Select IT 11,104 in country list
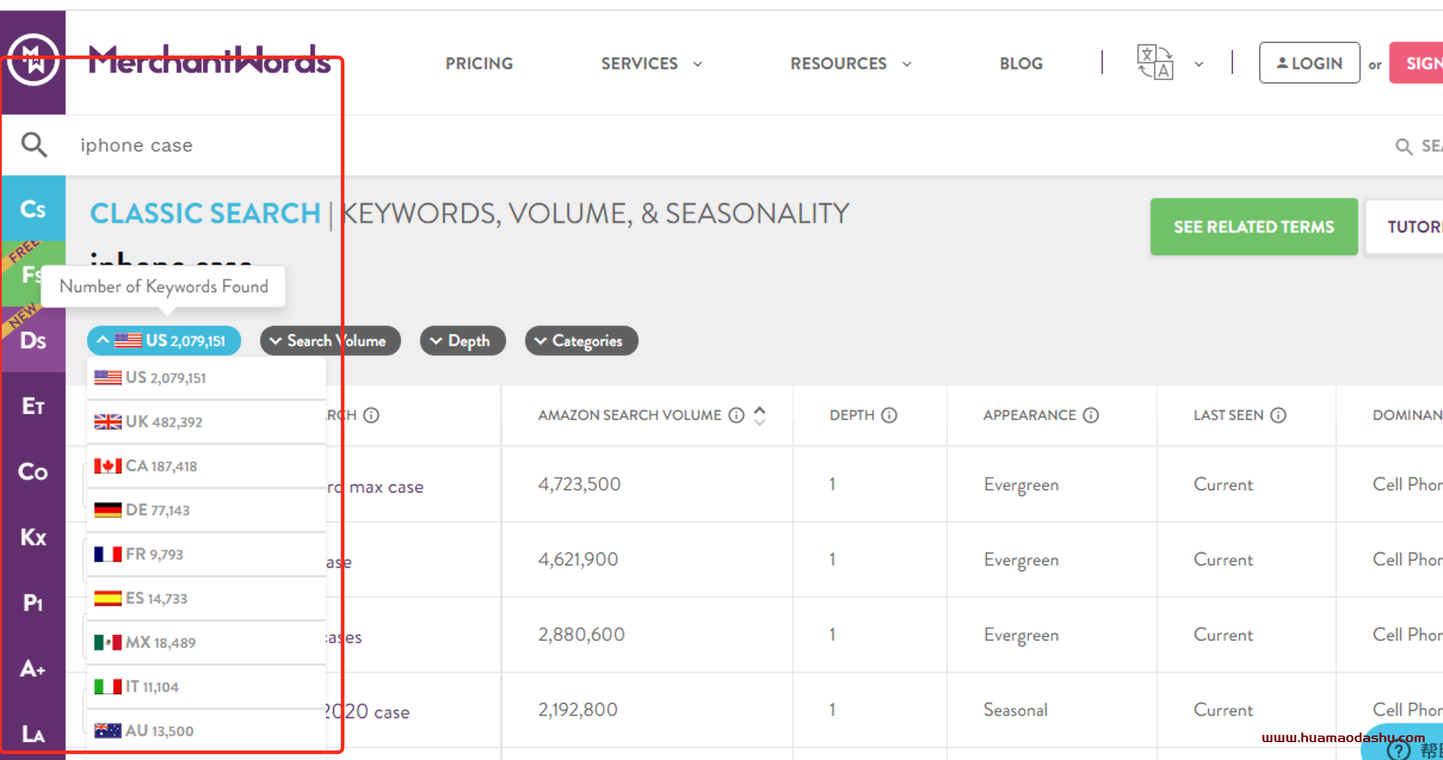Image resolution: width=1443 pixels, height=760 pixels. 206,687
